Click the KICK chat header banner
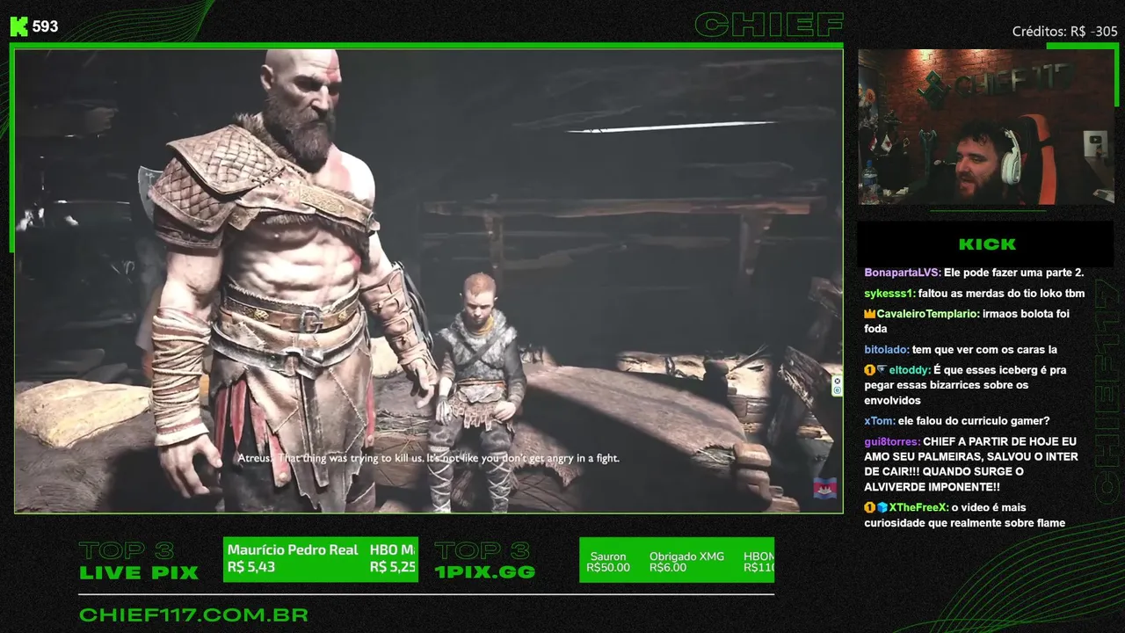This screenshot has width=1125, height=633. pyautogui.click(x=985, y=244)
